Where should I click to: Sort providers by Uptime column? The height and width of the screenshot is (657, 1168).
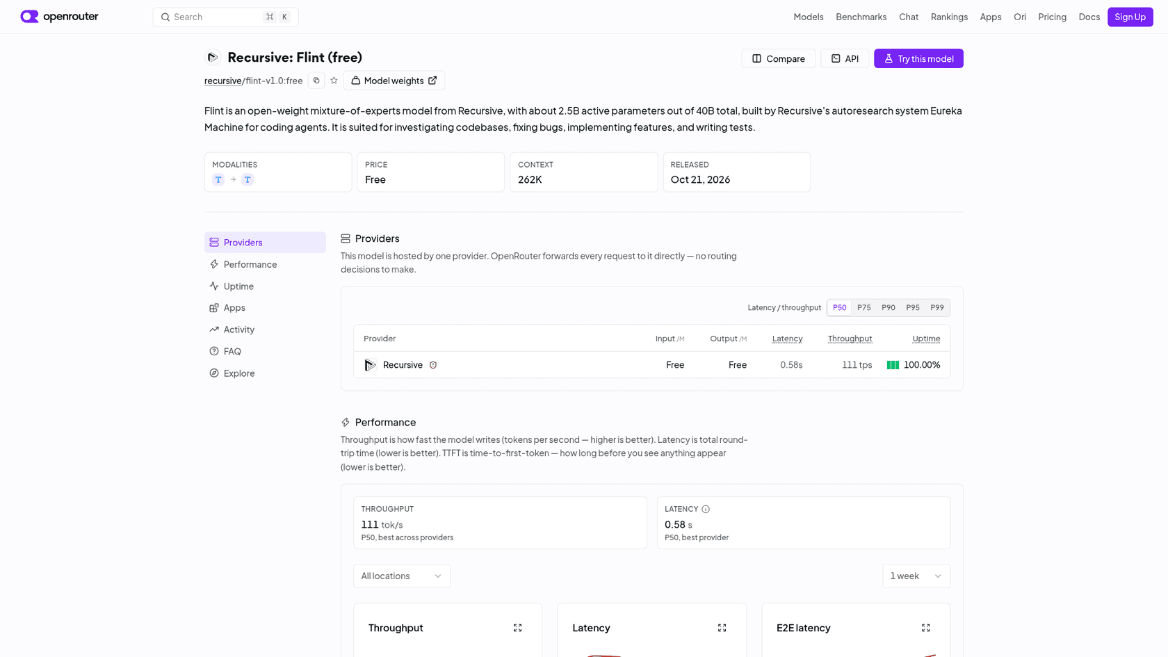pos(926,339)
